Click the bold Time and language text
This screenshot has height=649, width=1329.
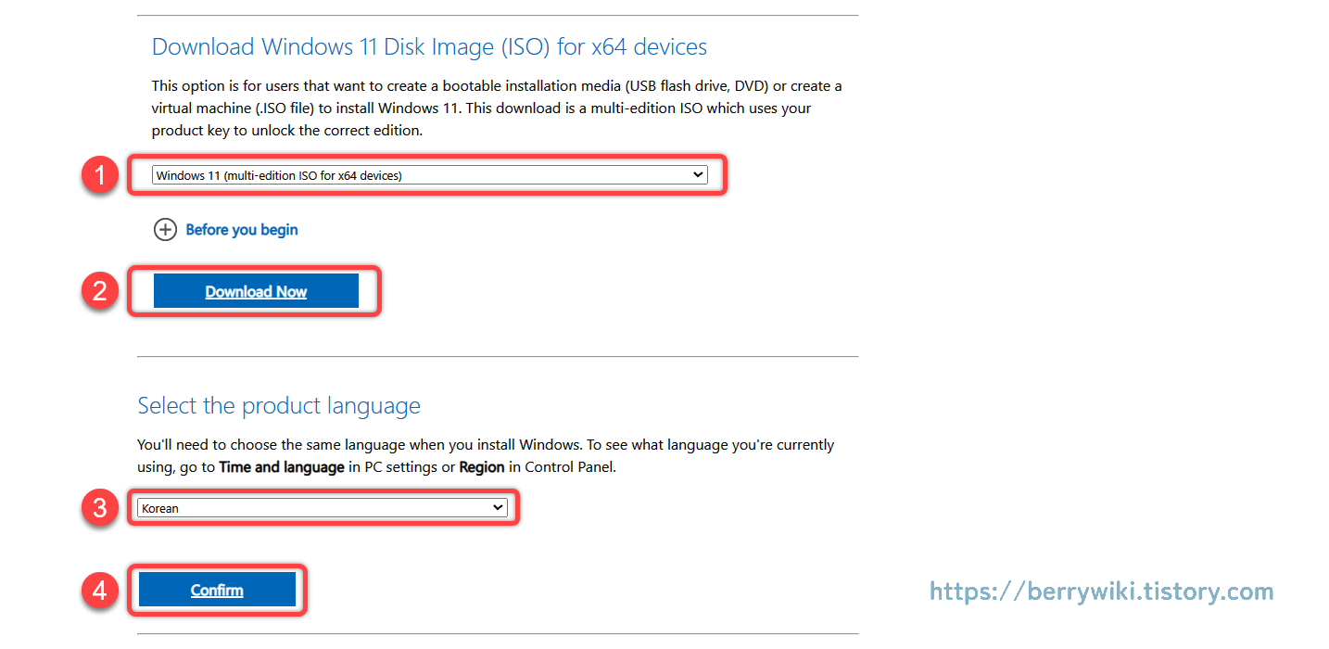[282, 467]
